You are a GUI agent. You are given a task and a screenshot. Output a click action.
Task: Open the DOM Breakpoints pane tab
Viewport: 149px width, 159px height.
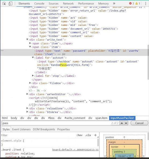(44, 129)
